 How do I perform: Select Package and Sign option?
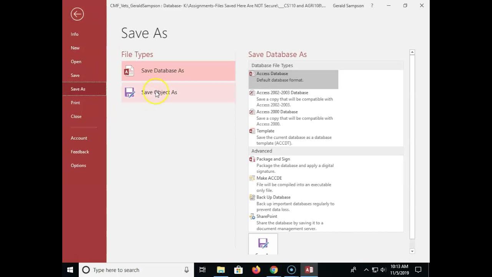(x=293, y=165)
